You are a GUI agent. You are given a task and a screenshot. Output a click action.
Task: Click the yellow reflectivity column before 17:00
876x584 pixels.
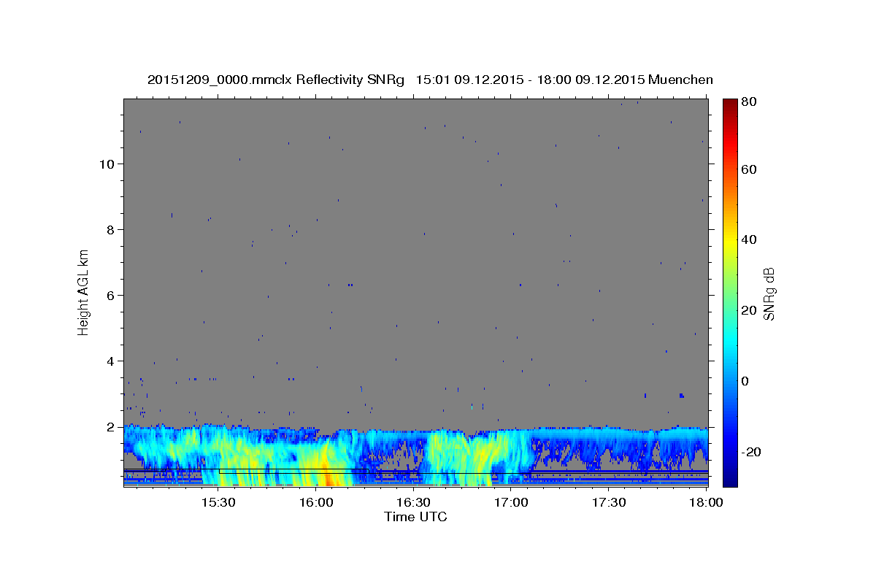point(482,456)
